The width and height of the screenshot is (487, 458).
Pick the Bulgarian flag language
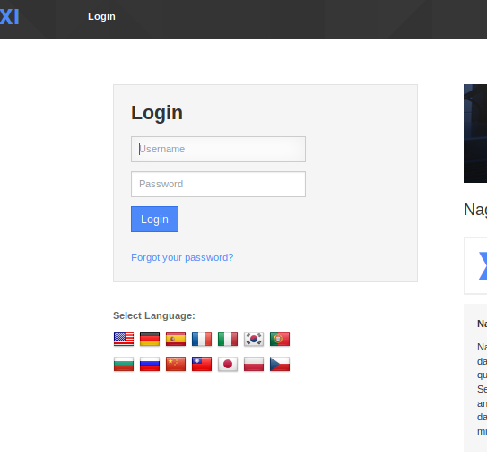click(x=124, y=364)
